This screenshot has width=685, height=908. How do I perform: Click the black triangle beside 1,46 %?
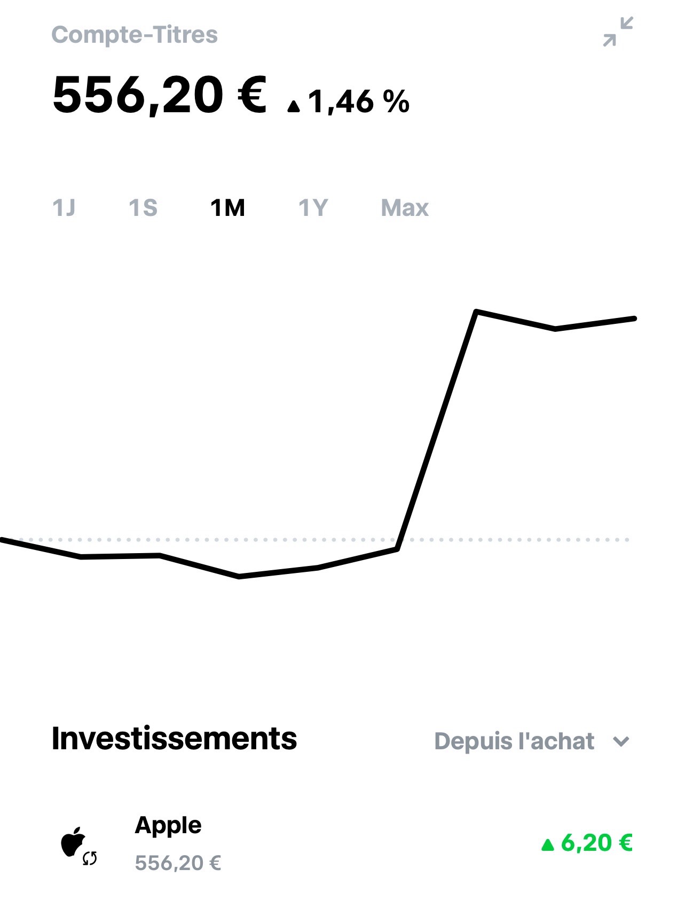(x=293, y=106)
